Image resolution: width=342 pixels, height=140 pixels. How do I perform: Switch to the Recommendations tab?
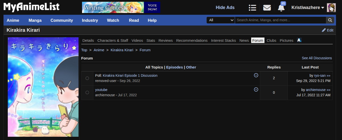[x=192, y=40]
